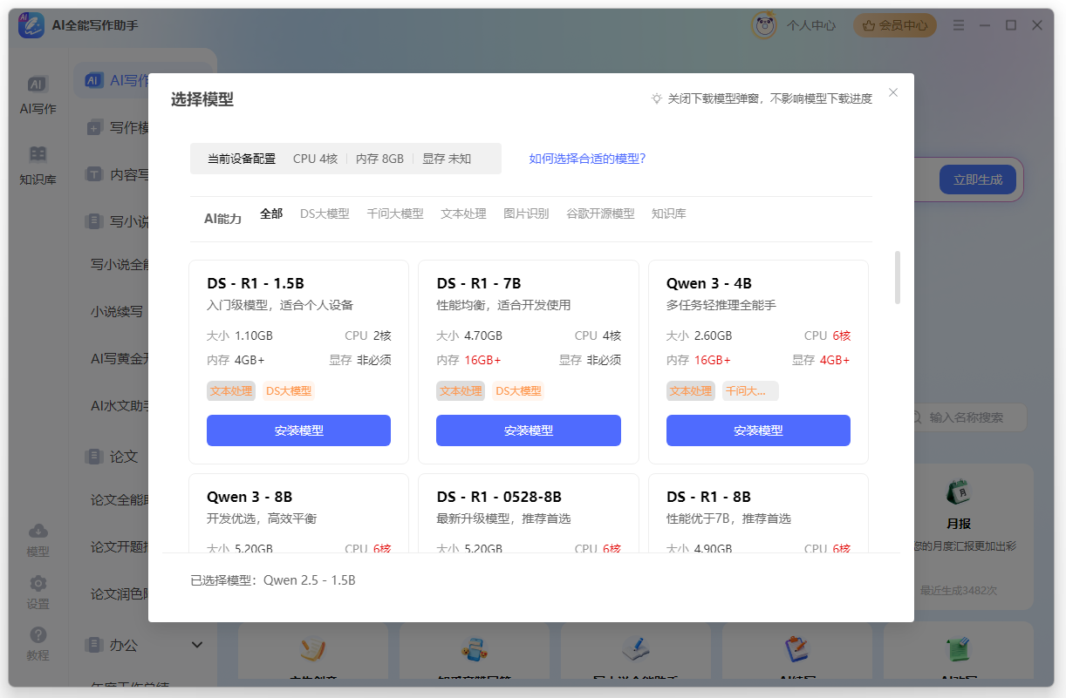Image resolution: width=1066 pixels, height=698 pixels.
Task: Open the AI写作 sidebar icon
Action: pyautogui.click(x=37, y=85)
